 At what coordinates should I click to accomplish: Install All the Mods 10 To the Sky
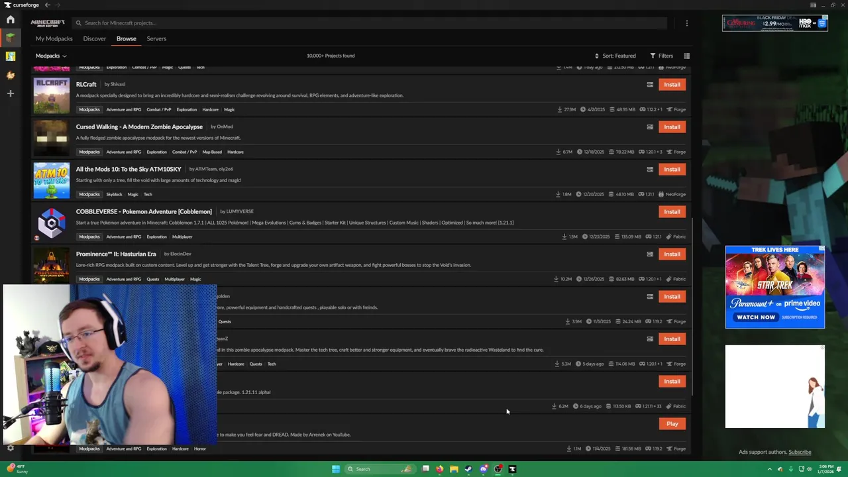coord(672,169)
